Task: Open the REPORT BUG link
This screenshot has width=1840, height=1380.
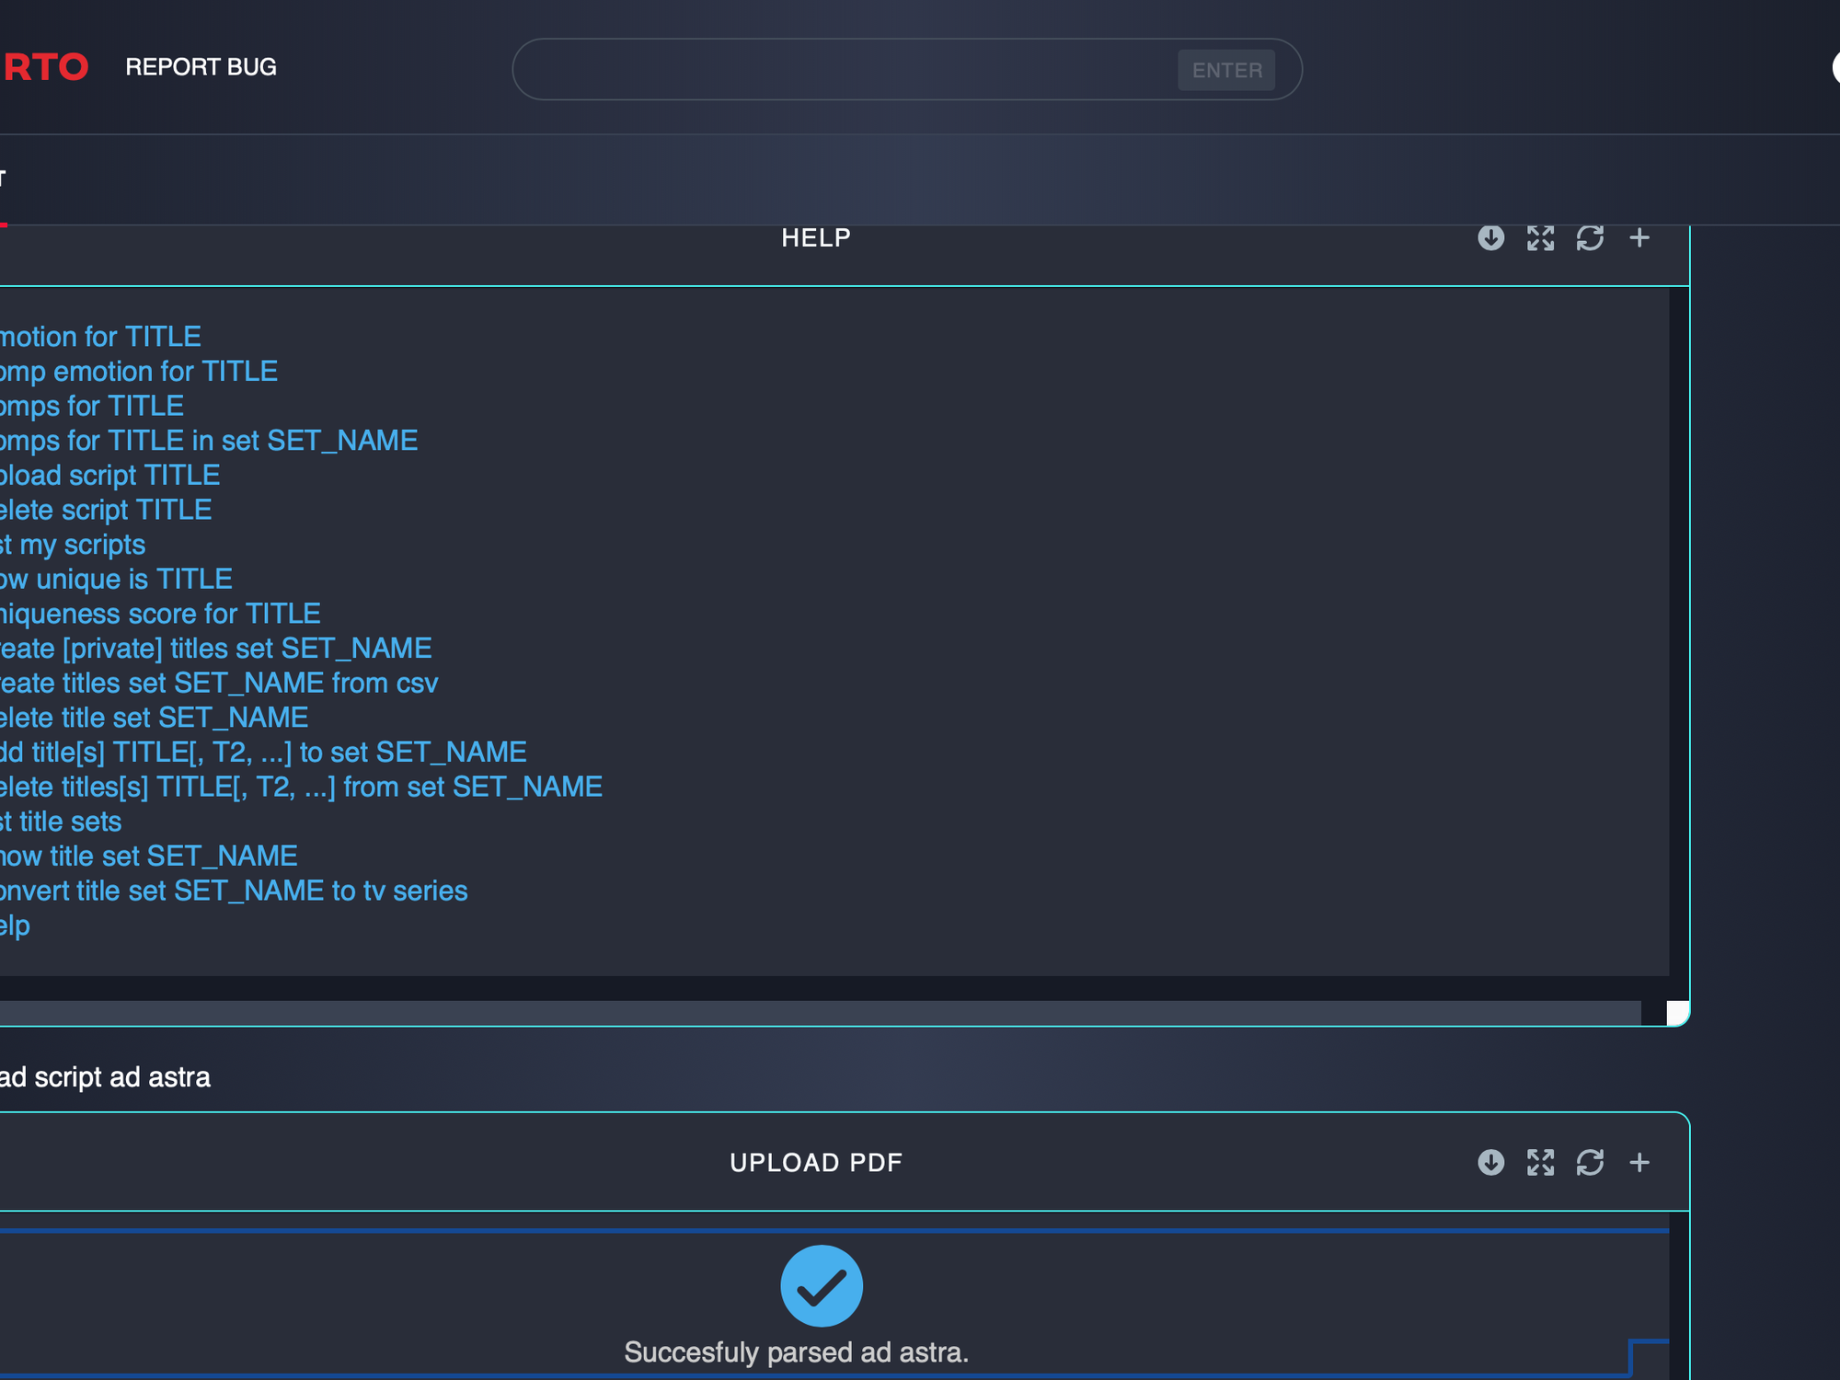Action: pos(201,67)
